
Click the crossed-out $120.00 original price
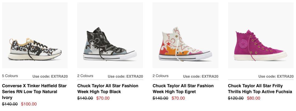pyautogui.click(x=236, y=98)
